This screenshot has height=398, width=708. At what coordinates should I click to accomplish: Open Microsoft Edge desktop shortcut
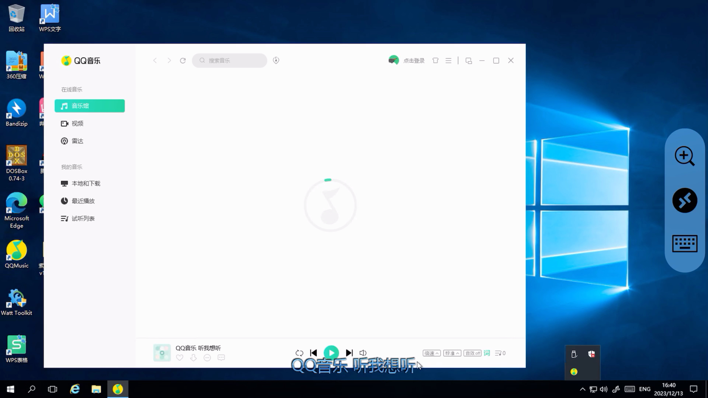coord(17,210)
